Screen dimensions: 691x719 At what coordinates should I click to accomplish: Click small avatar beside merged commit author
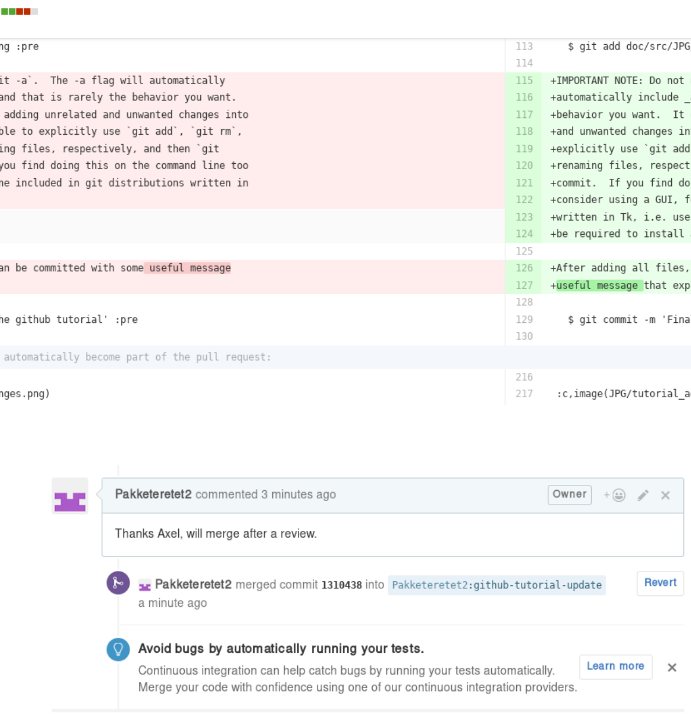[145, 586]
